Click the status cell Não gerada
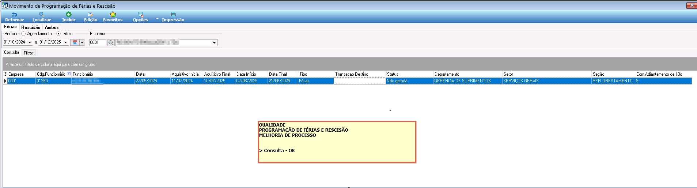The height and width of the screenshot is (188, 697). (410, 81)
